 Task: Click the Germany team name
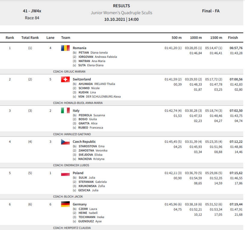pos(80,204)
